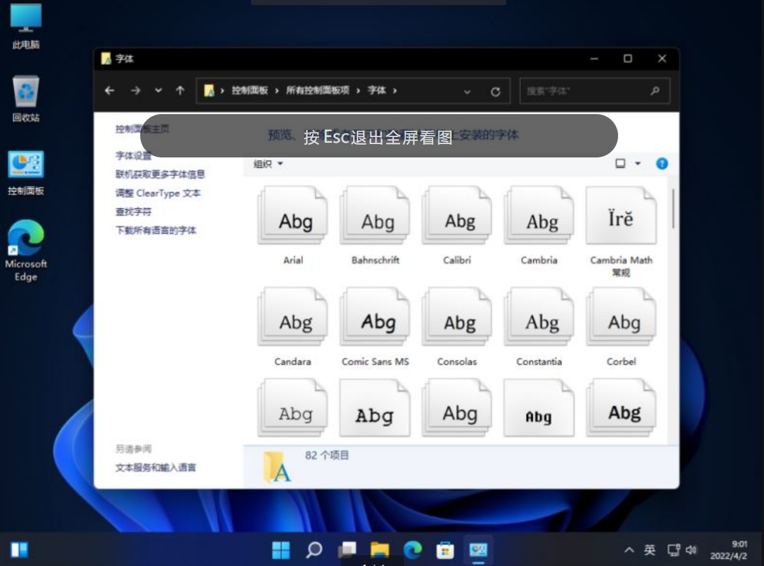Click the search magnifier in Fonts window

[655, 91]
